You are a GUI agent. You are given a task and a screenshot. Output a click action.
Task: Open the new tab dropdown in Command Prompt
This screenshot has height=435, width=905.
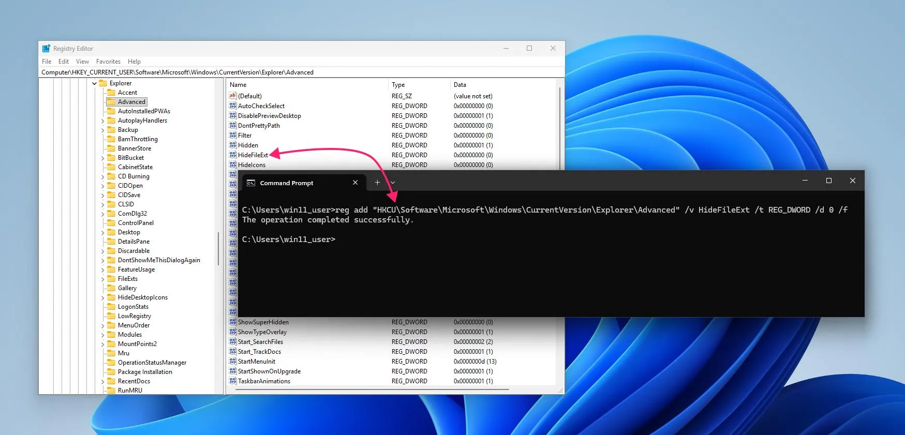393,183
